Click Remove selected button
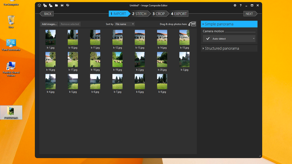Viewport: 292px width, 164px height. (70, 24)
